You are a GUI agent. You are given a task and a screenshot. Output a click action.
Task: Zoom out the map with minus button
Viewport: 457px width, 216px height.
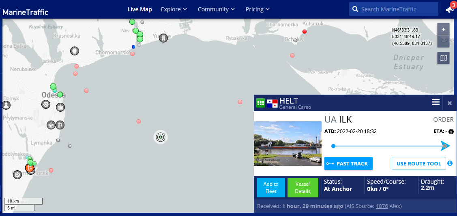tap(443, 42)
